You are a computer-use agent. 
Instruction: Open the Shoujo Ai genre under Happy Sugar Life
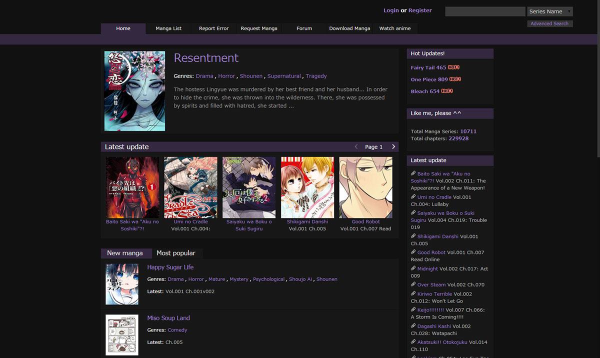(x=300, y=279)
